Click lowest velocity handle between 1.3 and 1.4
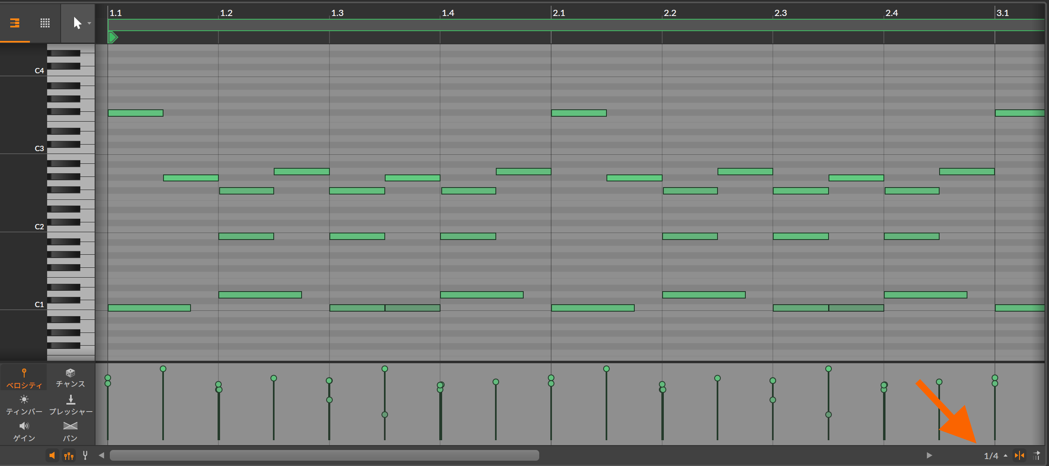Viewport: 1049px width, 466px height. click(385, 415)
